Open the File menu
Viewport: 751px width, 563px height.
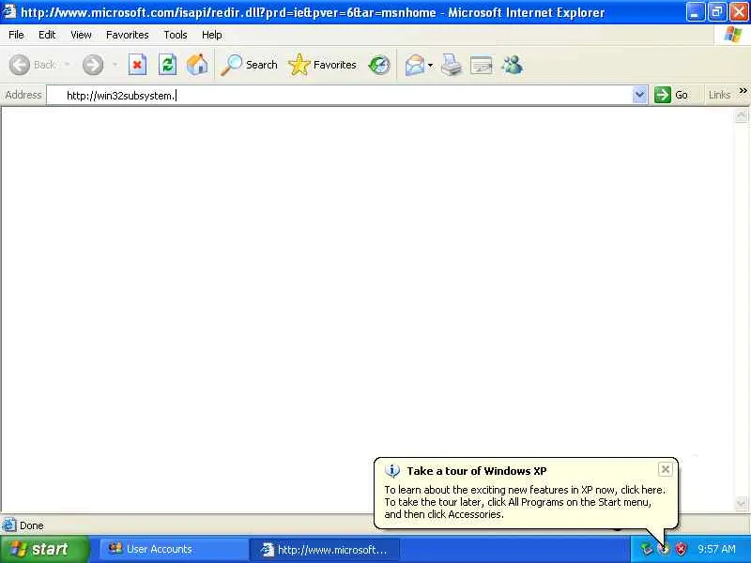(x=16, y=35)
